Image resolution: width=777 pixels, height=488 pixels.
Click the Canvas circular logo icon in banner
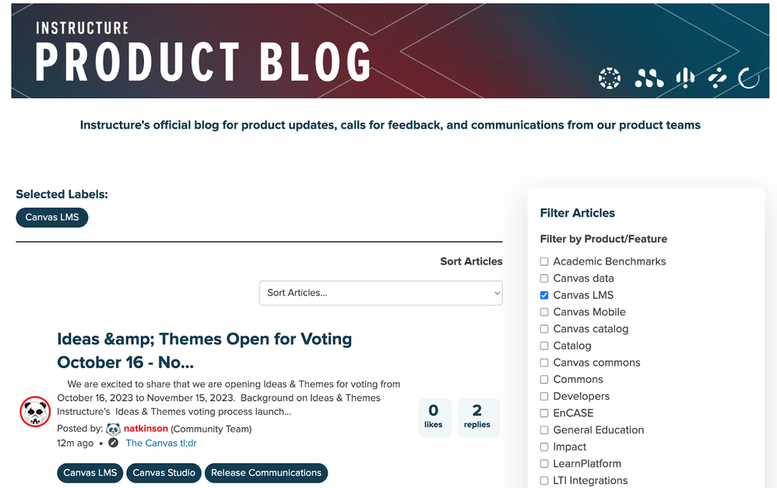[609, 79]
